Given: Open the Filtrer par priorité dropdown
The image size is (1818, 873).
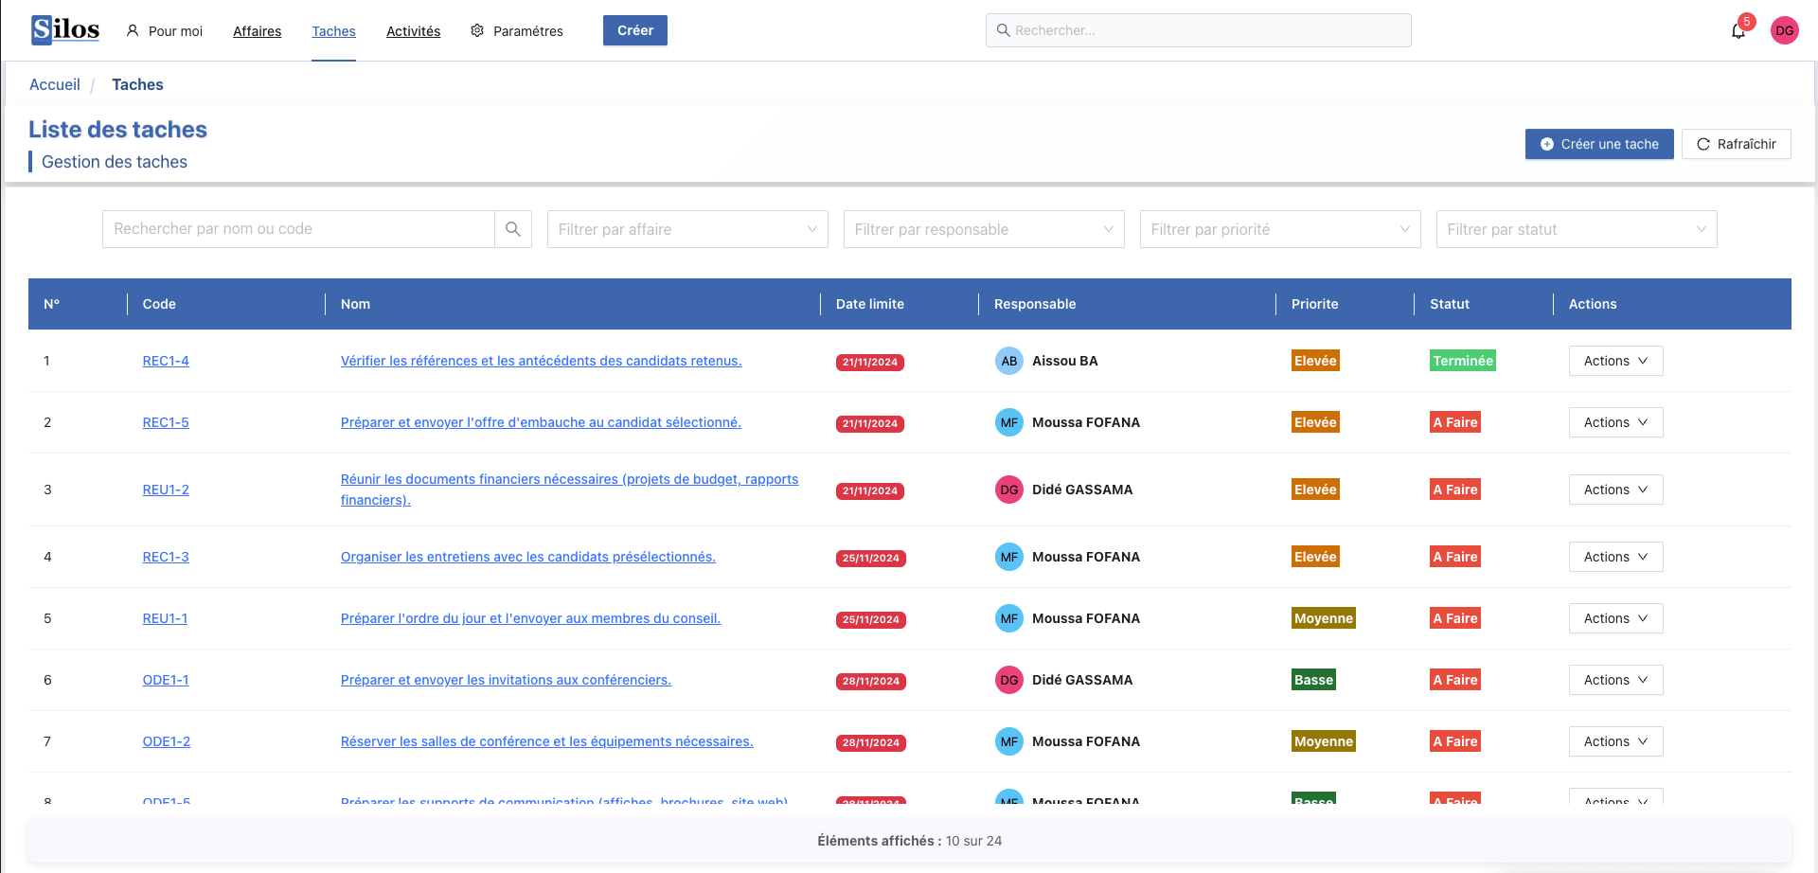Looking at the screenshot, I should [1280, 229].
